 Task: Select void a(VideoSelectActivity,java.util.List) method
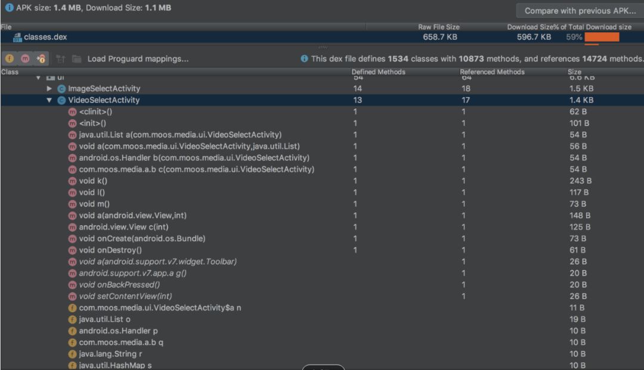pos(322,146)
